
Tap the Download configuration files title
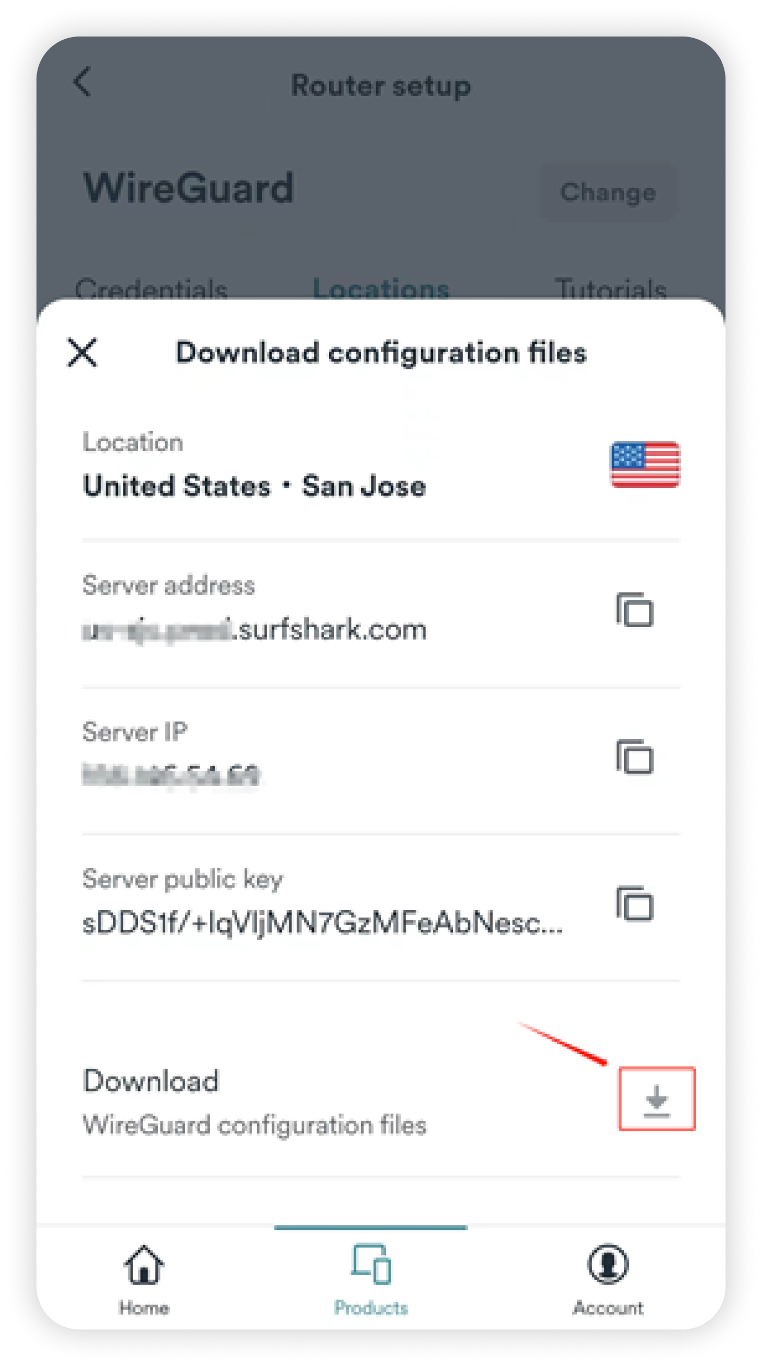coord(381,353)
